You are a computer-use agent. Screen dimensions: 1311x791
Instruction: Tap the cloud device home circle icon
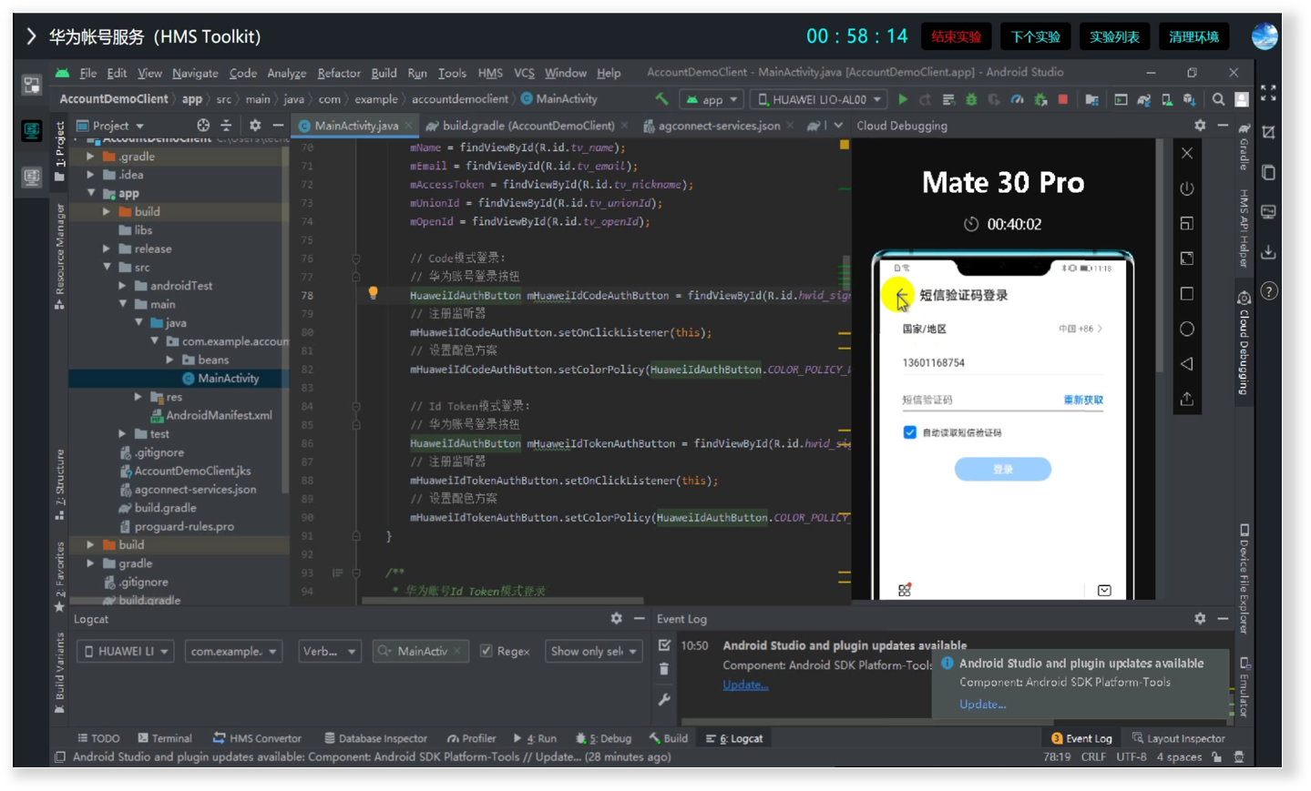1187,329
